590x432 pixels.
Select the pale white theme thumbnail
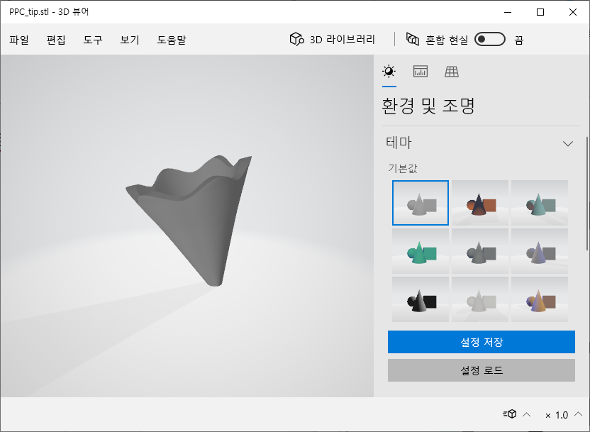(x=480, y=299)
